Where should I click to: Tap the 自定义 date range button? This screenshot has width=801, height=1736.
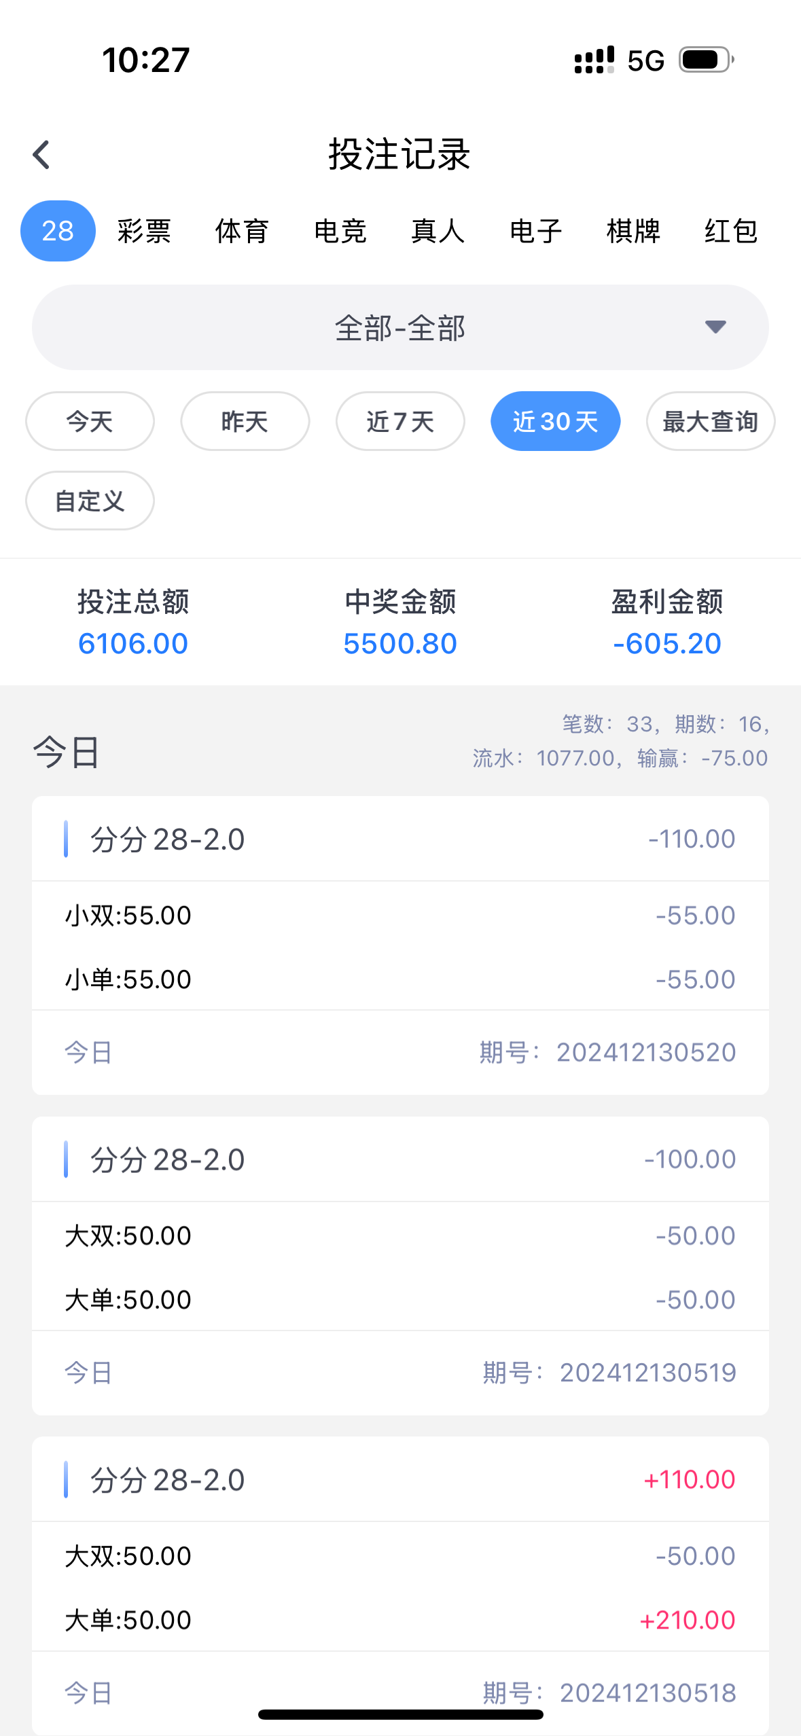click(x=90, y=501)
